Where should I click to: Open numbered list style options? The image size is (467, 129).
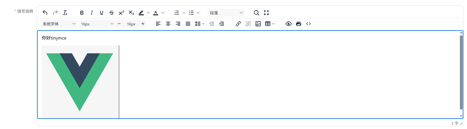click(184, 13)
